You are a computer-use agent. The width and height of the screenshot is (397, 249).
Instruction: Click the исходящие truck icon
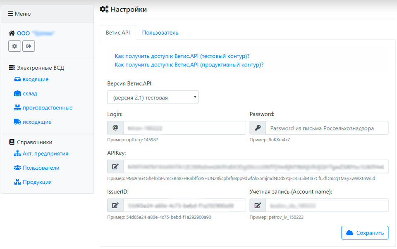[x=17, y=122]
